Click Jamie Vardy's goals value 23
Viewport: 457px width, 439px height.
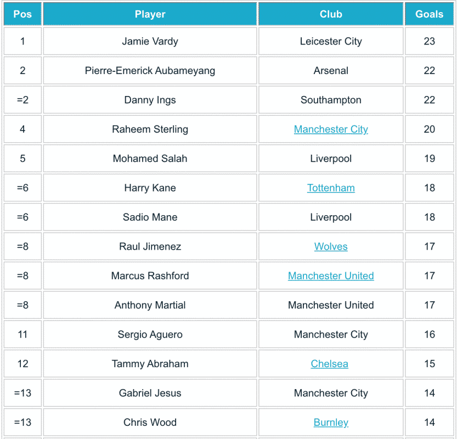[x=429, y=42]
